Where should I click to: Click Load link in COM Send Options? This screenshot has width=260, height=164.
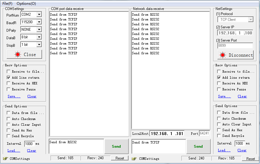tap(14, 150)
